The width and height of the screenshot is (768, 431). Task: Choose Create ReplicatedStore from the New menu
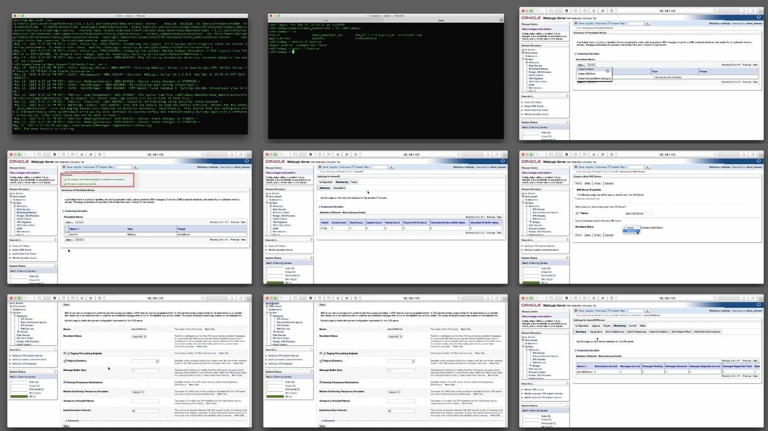pyautogui.click(x=594, y=79)
